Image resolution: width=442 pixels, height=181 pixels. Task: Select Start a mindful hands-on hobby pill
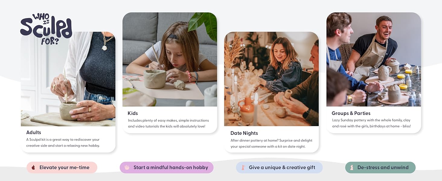[167, 167]
